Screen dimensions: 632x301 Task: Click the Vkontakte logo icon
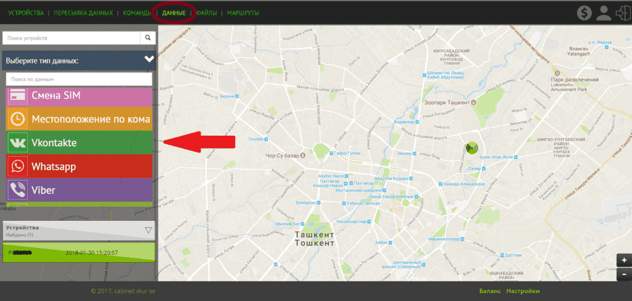click(17, 142)
